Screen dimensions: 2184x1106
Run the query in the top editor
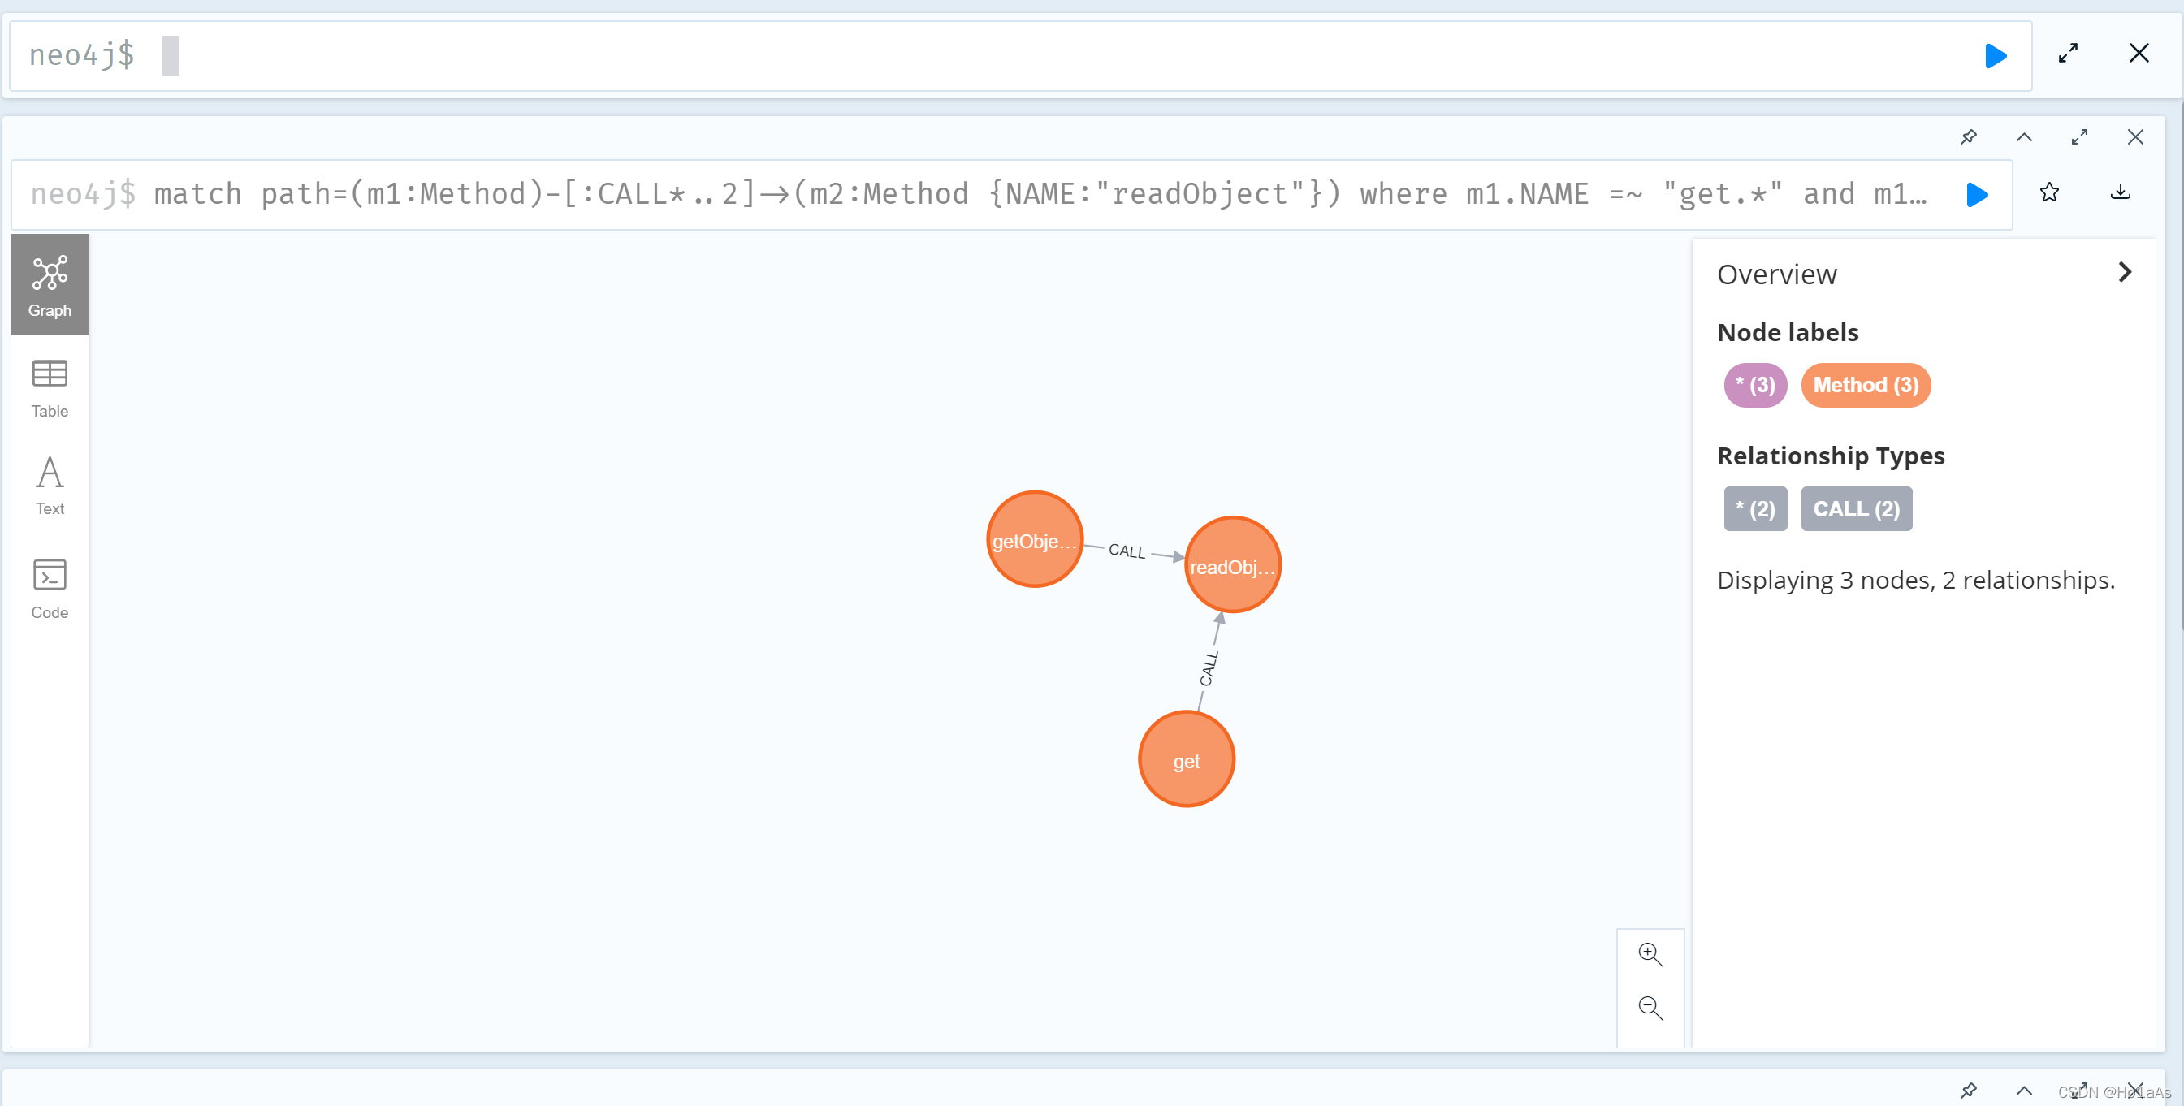(x=1995, y=56)
